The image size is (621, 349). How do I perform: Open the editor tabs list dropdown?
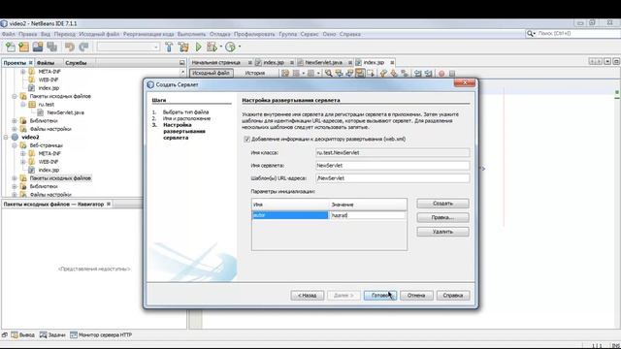point(607,61)
